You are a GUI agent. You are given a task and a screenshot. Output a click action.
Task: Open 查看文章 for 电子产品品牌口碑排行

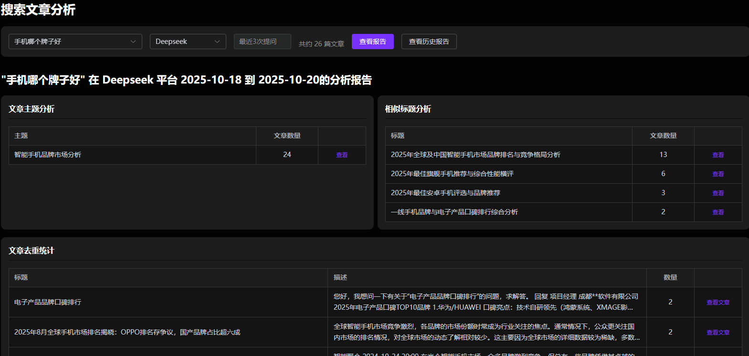pos(717,302)
